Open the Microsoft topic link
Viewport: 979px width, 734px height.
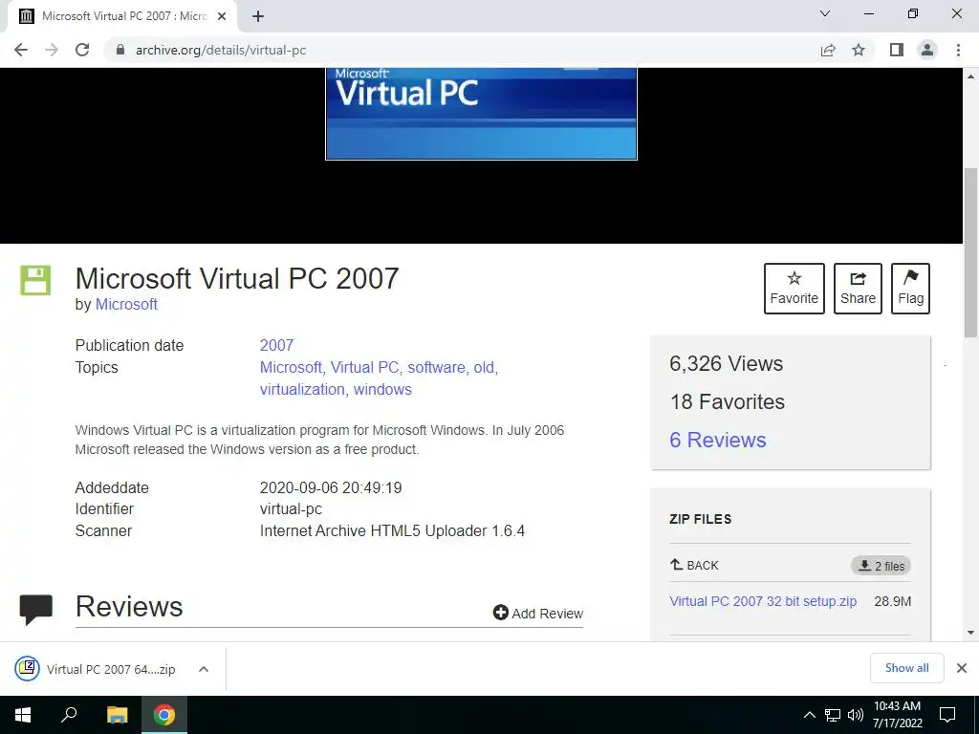[291, 367]
